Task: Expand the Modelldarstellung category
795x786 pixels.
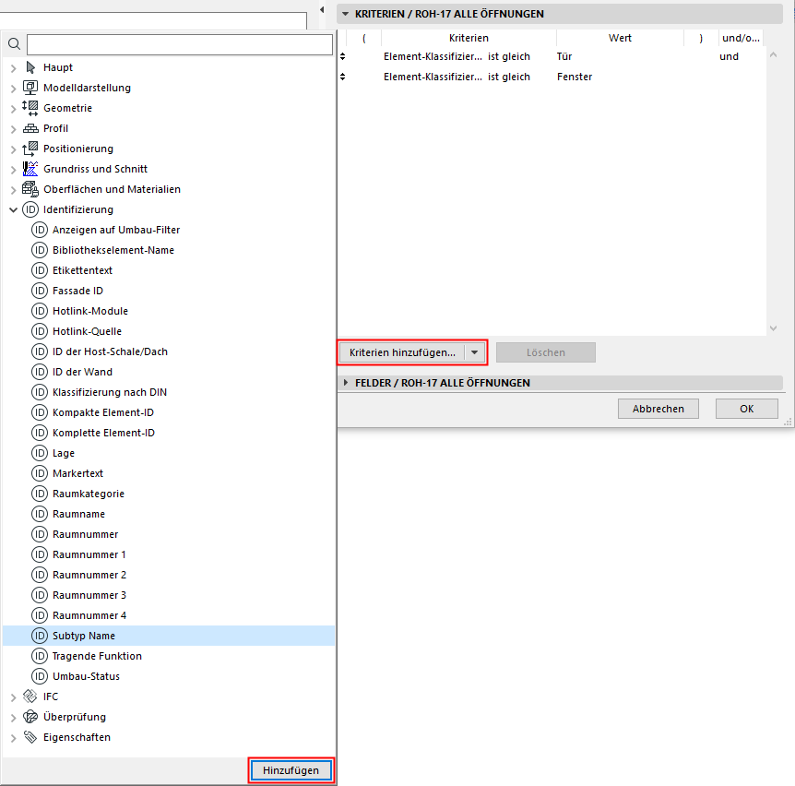Action: (14, 89)
